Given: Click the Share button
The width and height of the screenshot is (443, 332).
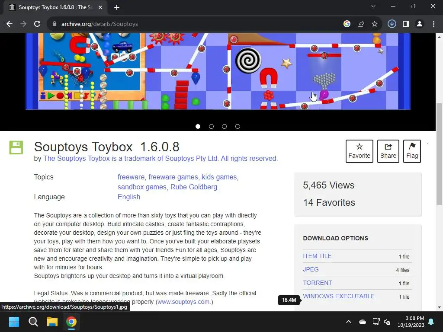Looking at the screenshot, I should pos(388,151).
